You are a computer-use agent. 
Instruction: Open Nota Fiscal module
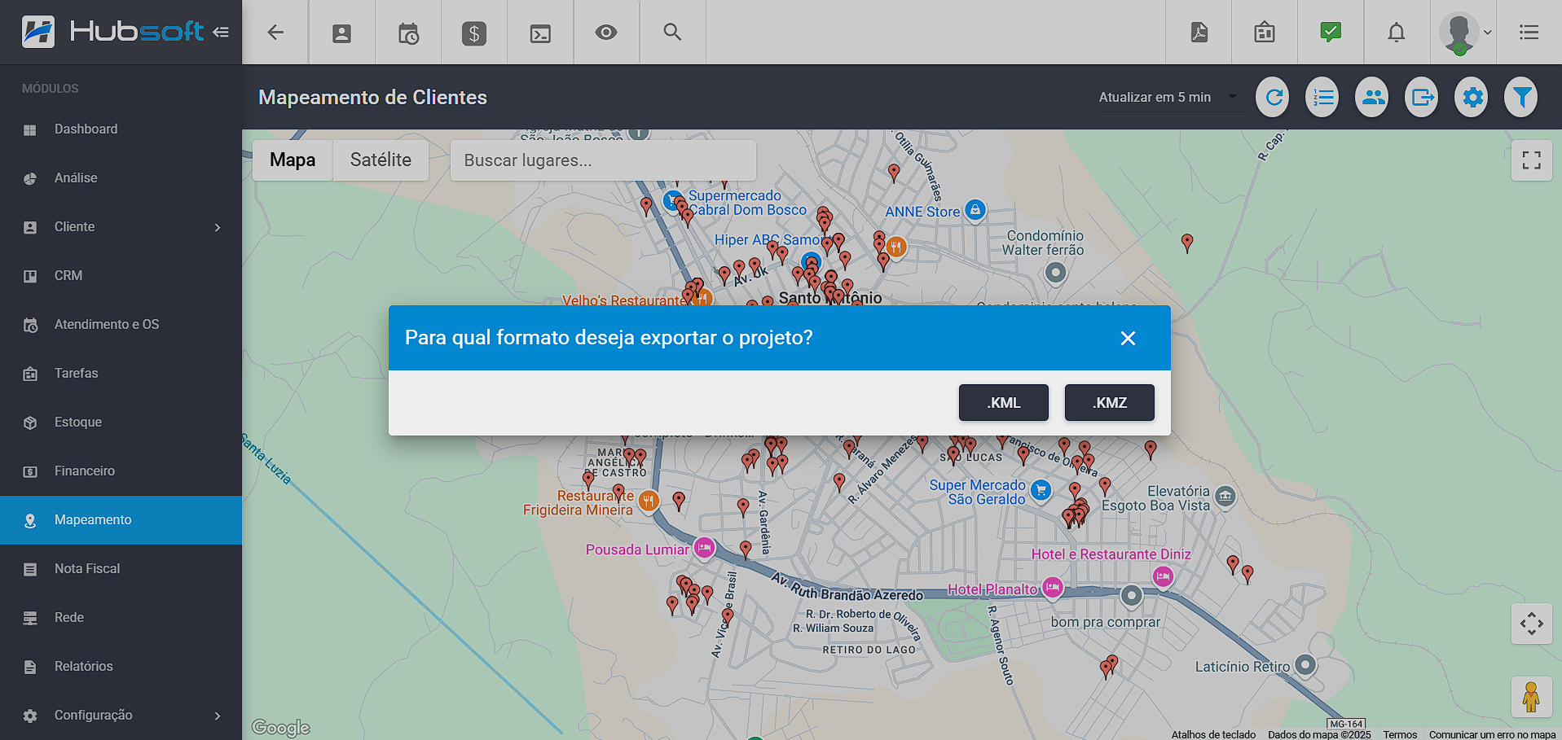tap(121, 569)
